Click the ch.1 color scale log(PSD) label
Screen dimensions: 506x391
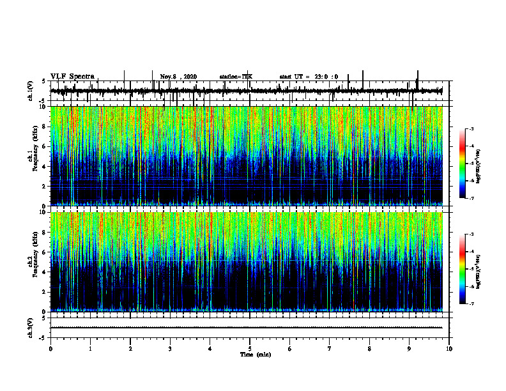coord(479,167)
